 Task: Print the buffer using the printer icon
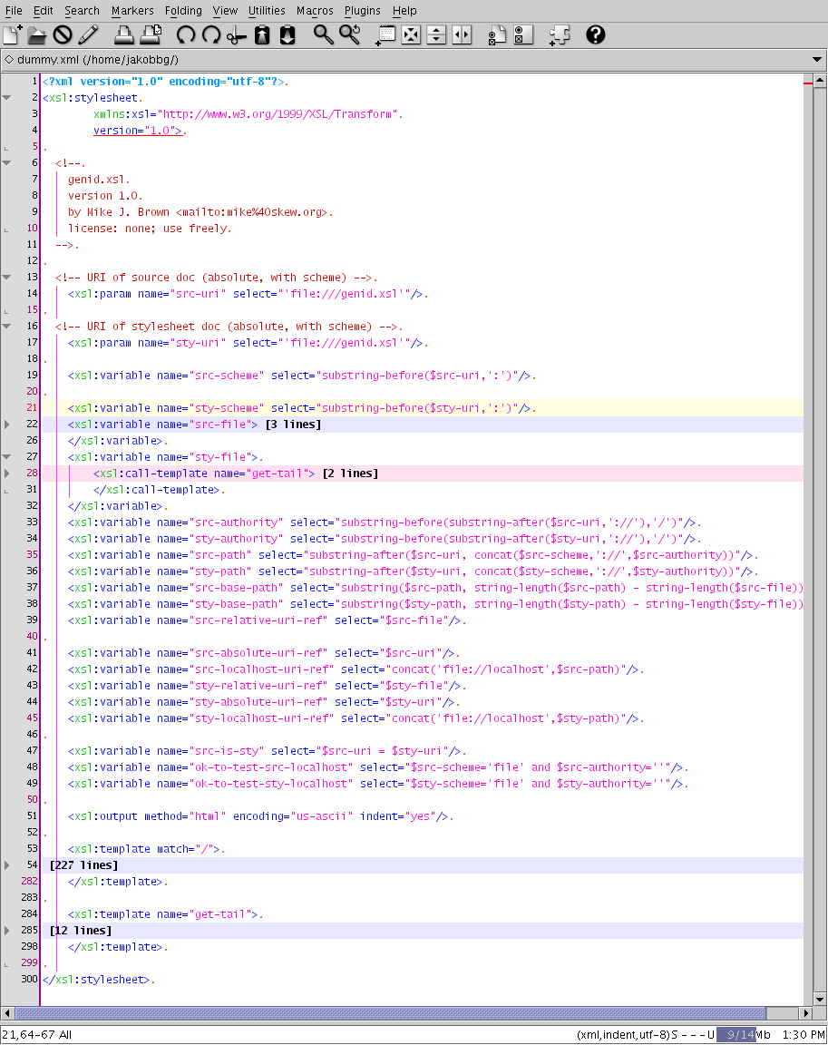(123, 34)
